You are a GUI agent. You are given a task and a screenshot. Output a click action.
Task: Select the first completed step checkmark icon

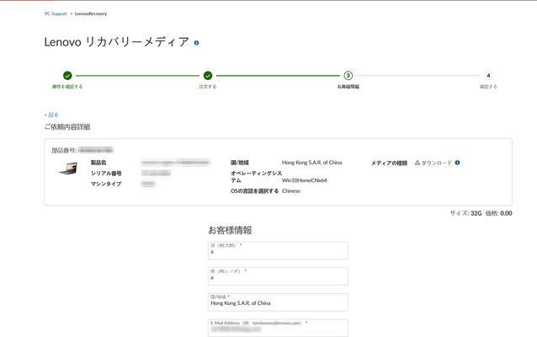[x=67, y=76]
